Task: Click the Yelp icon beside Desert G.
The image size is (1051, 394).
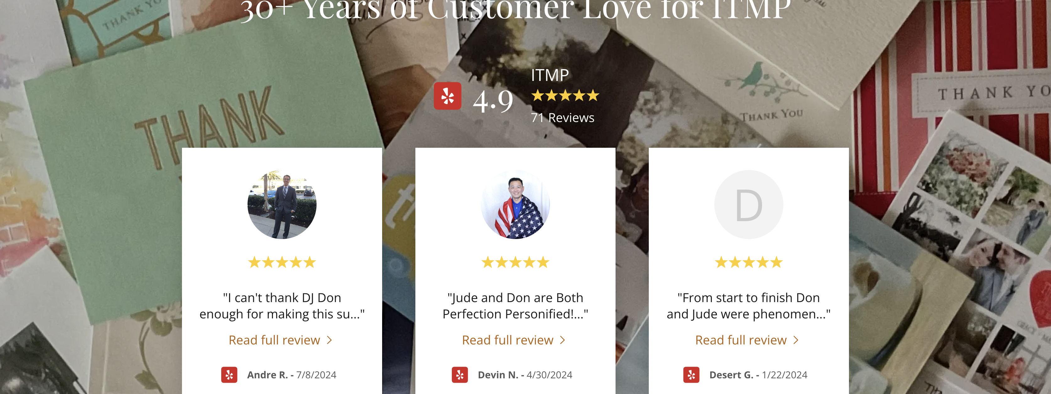Action: [691, 375]
